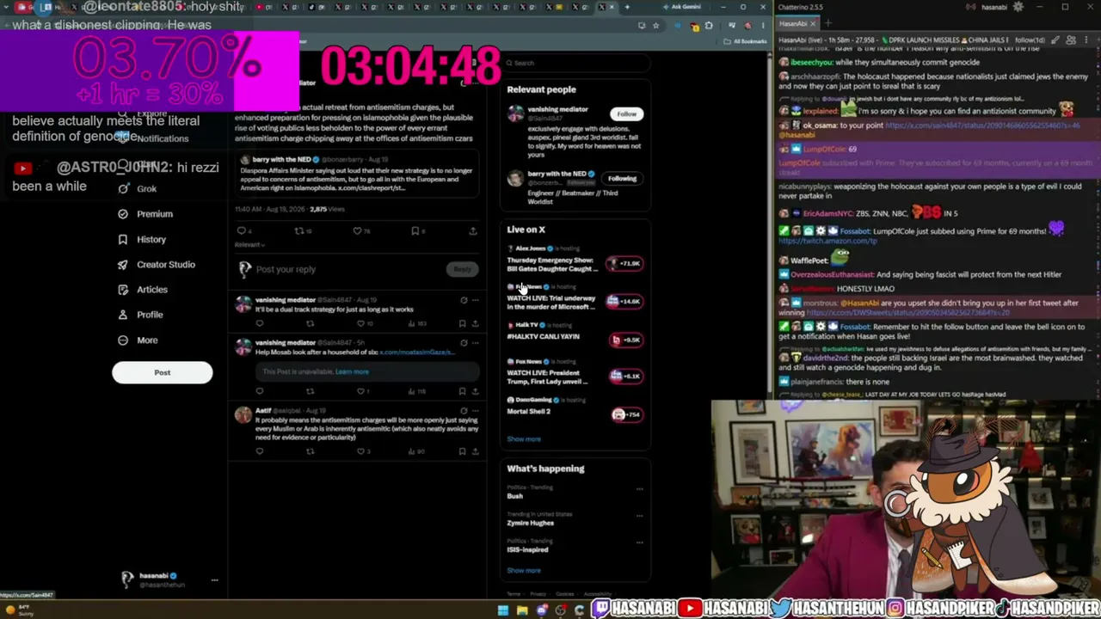The width and height of the screenshot is (1101, 619).
Task: Bookmark the 'dual track strategy' reply
Action: coord(462,324)
